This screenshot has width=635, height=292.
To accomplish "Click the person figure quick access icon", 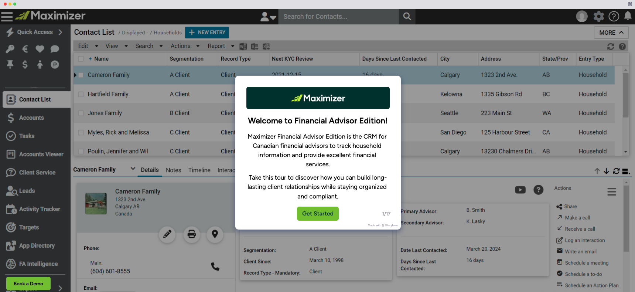I will pyautogui.click(x=40, y=65).
